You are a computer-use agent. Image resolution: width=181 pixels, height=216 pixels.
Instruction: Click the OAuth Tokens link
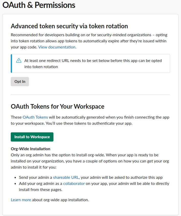35,117
